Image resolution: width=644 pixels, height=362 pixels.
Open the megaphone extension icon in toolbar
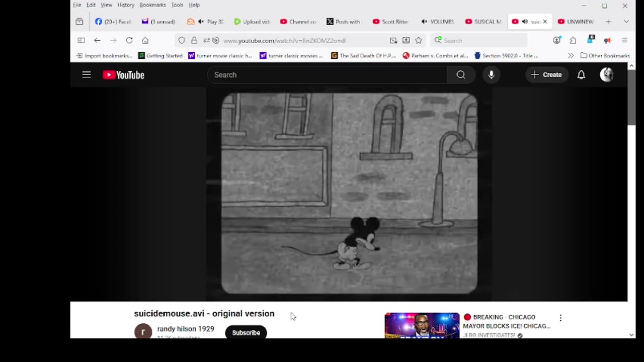(x=608, y=40)
